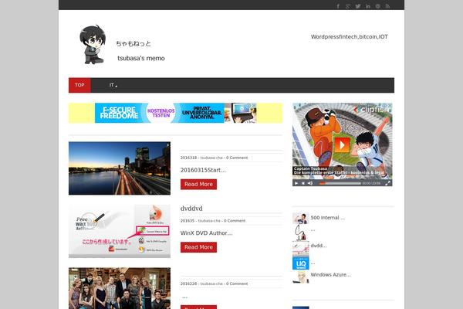Viewport: 463px width, 309px height.
Task: Open the 0 Comment link on 2016228 post
Action: pyautogui.click(x=237, y=284)
